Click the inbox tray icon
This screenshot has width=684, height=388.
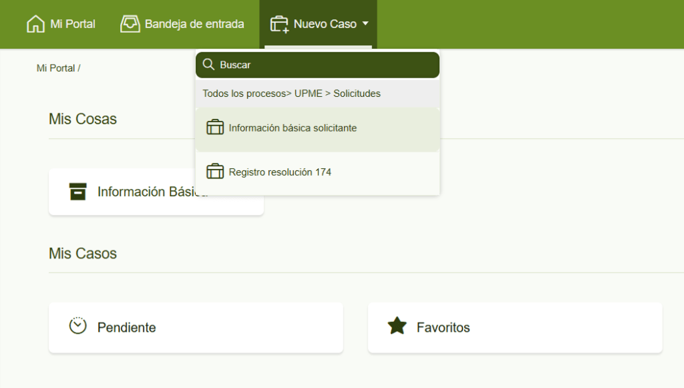[x=130, y=24]
